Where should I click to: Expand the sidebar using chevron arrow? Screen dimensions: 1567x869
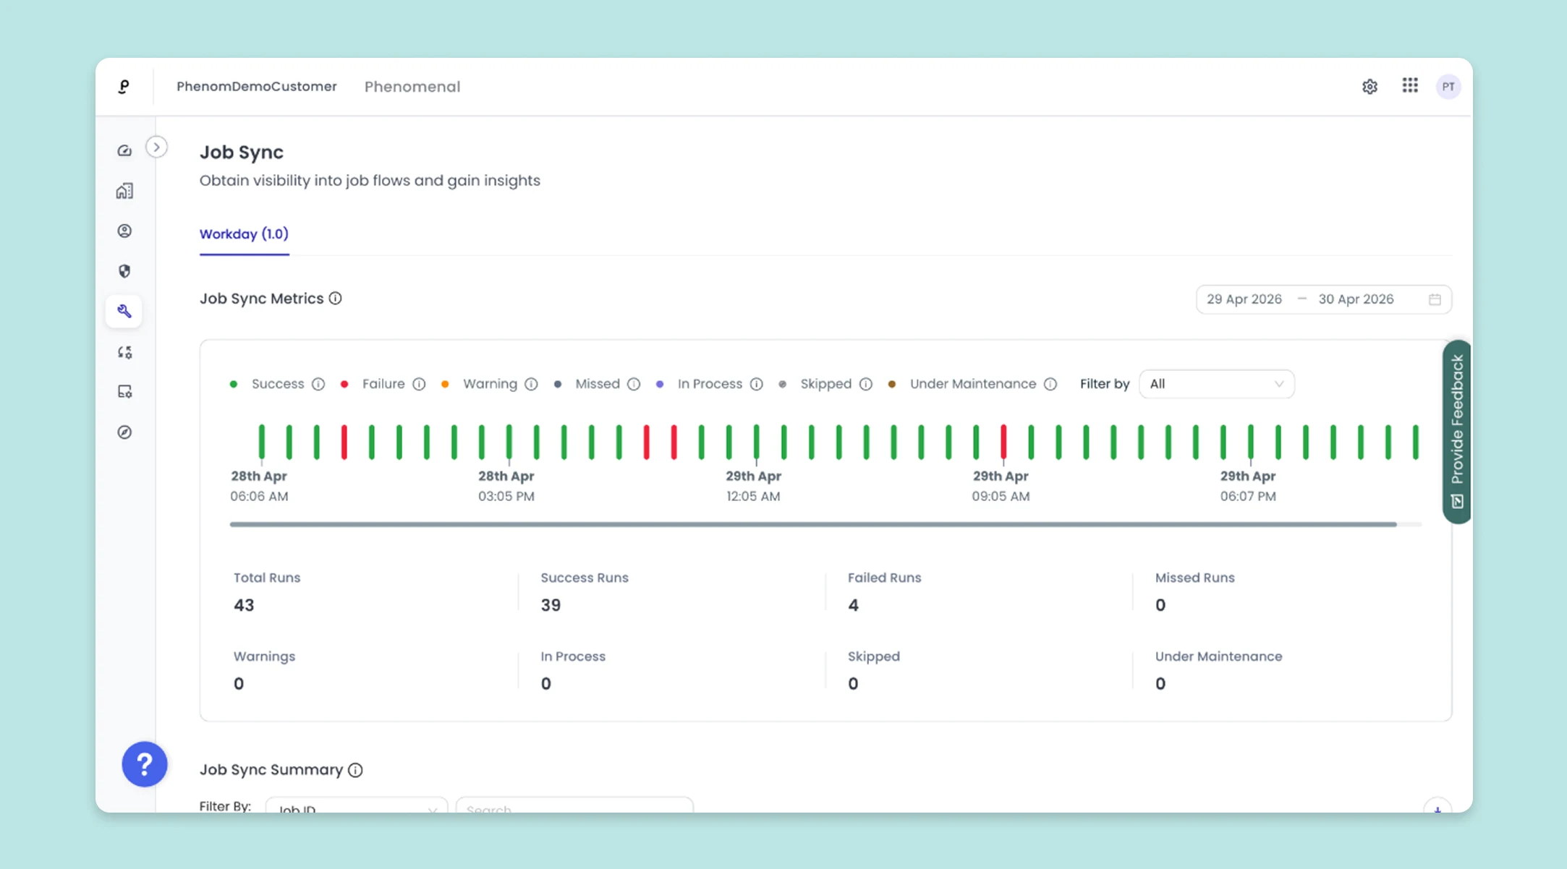tap(156, 147)
